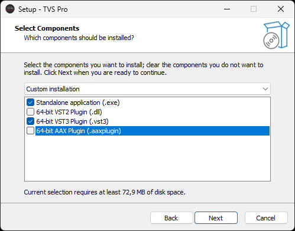Open the Custom installation dropdown arrow
This screenshot has width=295, height=231.
click(x=265, y=89)
